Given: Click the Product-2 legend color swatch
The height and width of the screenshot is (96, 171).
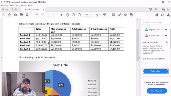Looking at the screenshot, I should click(88, 85).
